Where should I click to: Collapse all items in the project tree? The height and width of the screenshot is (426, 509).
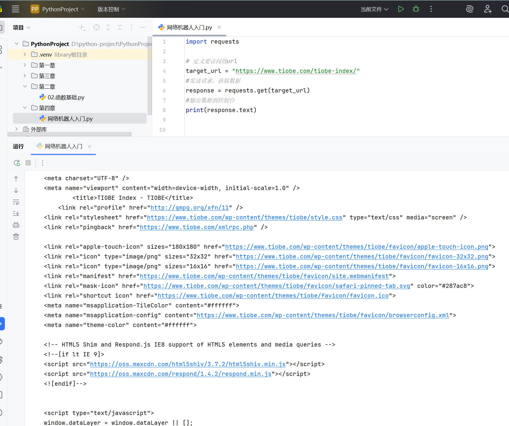(120, 27)
